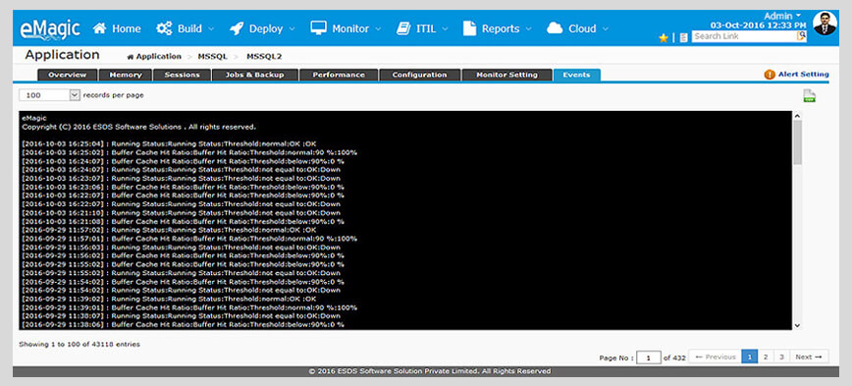Click the log entry at 2016-09-29 11:39:02

169,299
